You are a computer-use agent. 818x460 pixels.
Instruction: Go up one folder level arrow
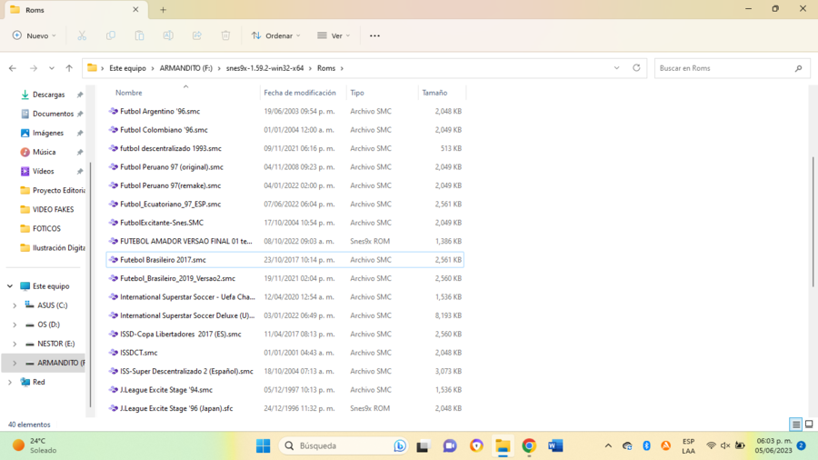pos(69,68)
